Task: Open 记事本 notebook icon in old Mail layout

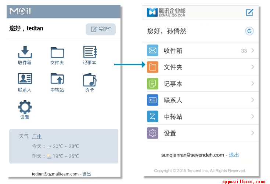Action: (90, 52)
